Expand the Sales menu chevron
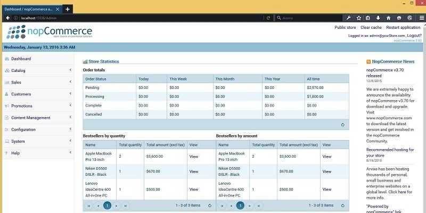 70,82
